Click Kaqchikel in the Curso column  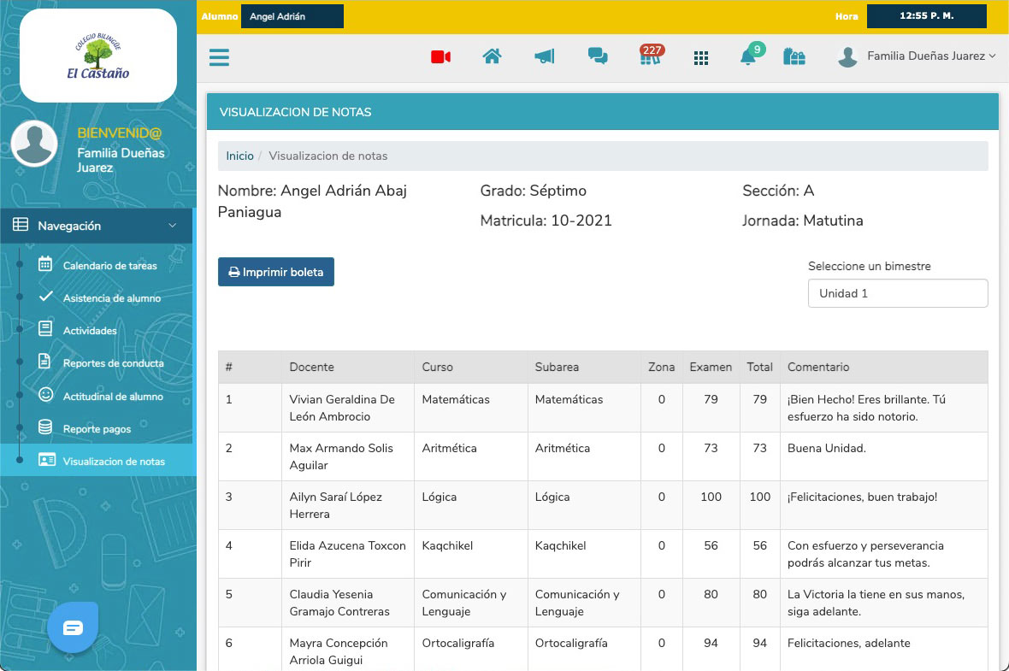pyautogui.click(x=447, y=546)
